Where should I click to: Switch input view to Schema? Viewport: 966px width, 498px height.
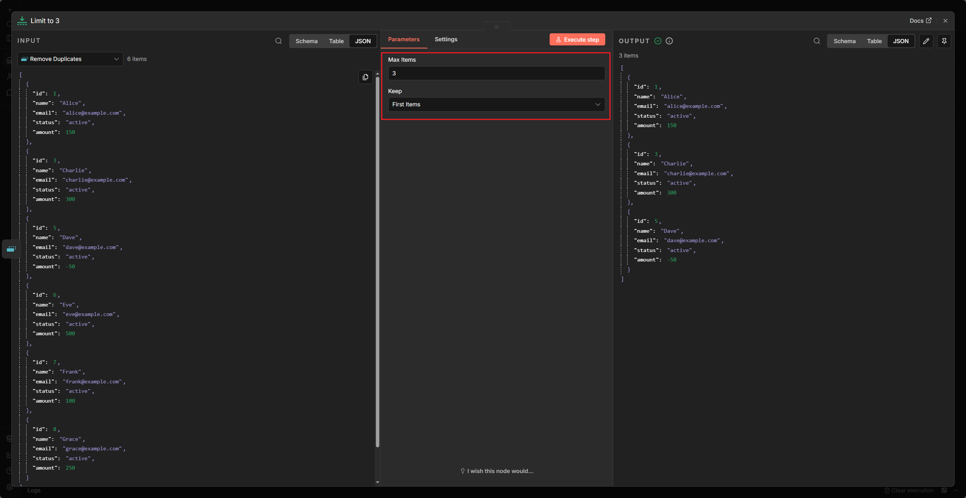pyautogui.click(x=306, y=41)
